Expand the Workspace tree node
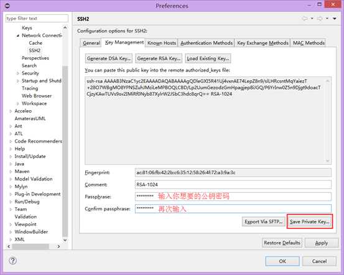The height and width of the screenshot is (275, 344). coord(18,103)
